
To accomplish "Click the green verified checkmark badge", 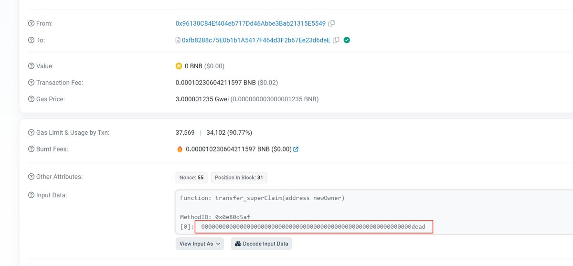I will click(347, 40).
